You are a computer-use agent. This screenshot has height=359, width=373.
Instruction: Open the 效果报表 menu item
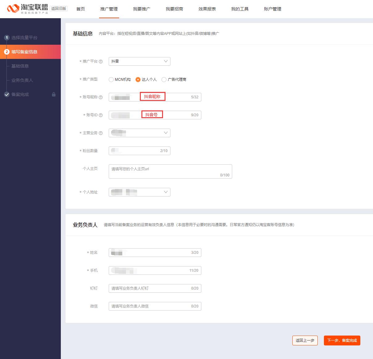pos(206,9)
